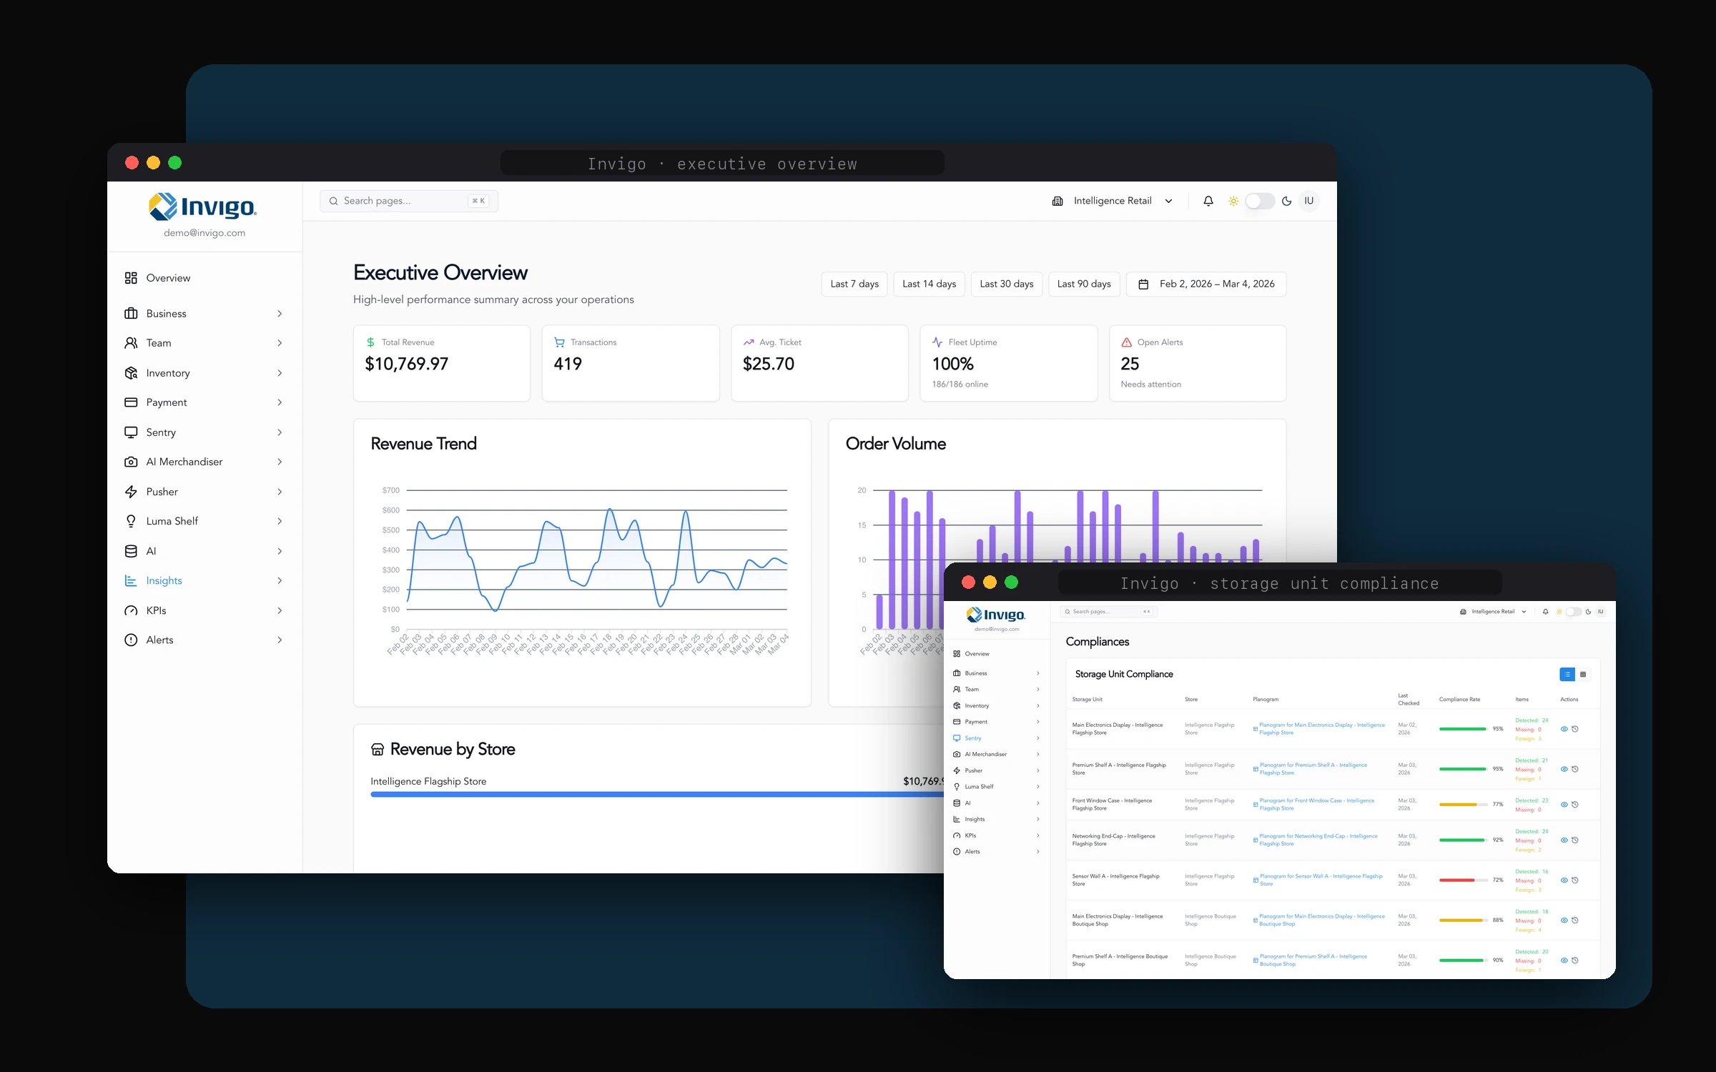Expand Payment chevron in executive overview sidebar

click(280, 402)
